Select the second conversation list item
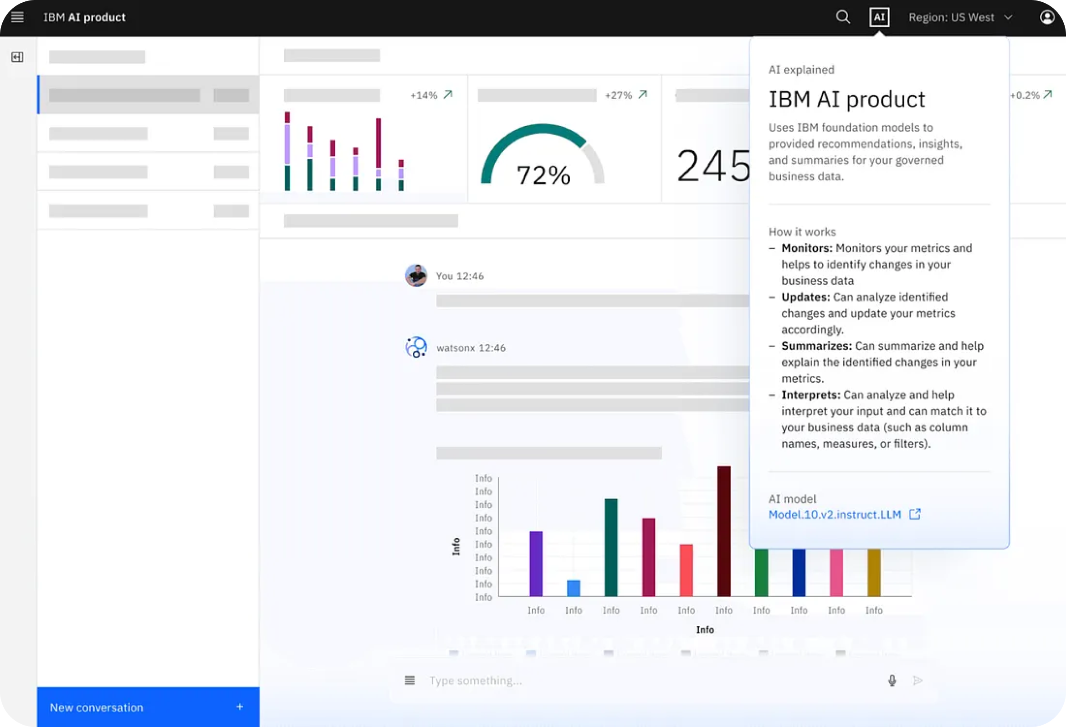This screenshot has width=1066, height=727. tap(148, 133)
